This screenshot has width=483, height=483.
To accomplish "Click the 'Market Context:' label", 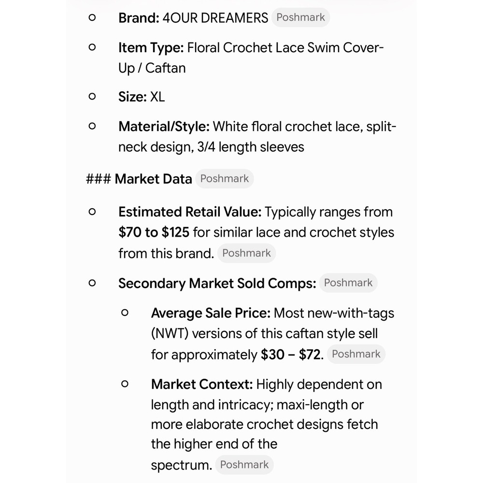I will (202, 384).
